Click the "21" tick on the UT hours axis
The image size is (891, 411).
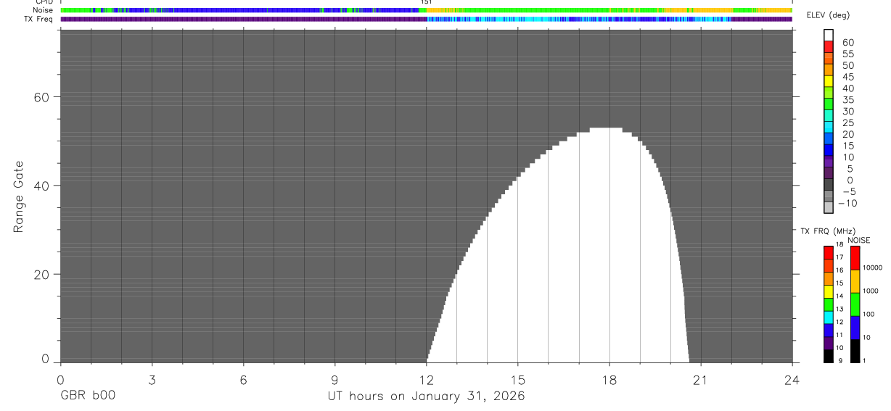click(x=701, y=379)
